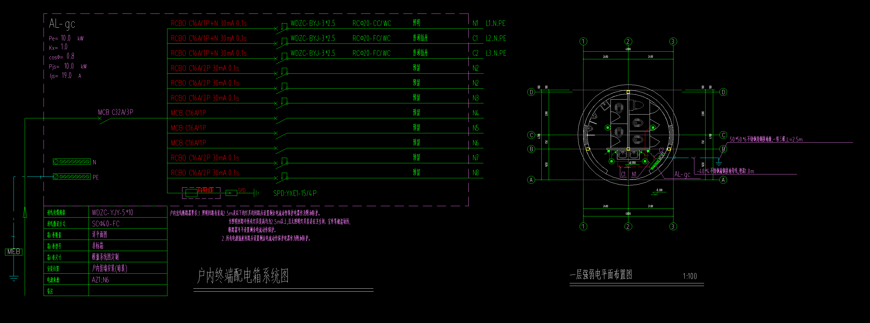Image resolution: width=870 pixels, height=323 pixels.
Task: Select the PE earth terminal bar symbol
Action: tap(71, 177)
